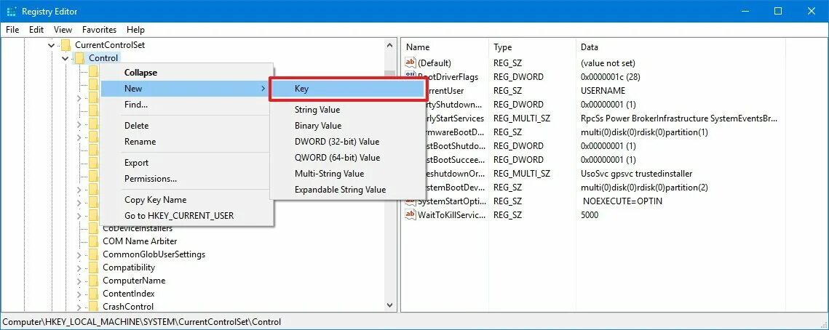Click the 'UsoSvc gpsvc trustedinstaller' data
Screen dimensions: 829x330
point(636,174)
